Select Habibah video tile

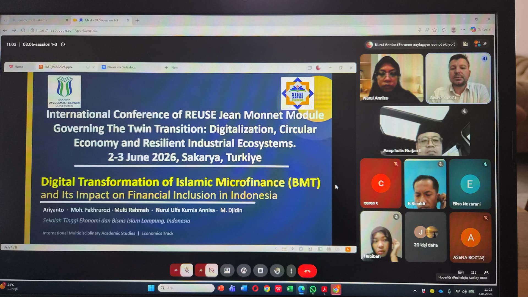coord(381,236)
